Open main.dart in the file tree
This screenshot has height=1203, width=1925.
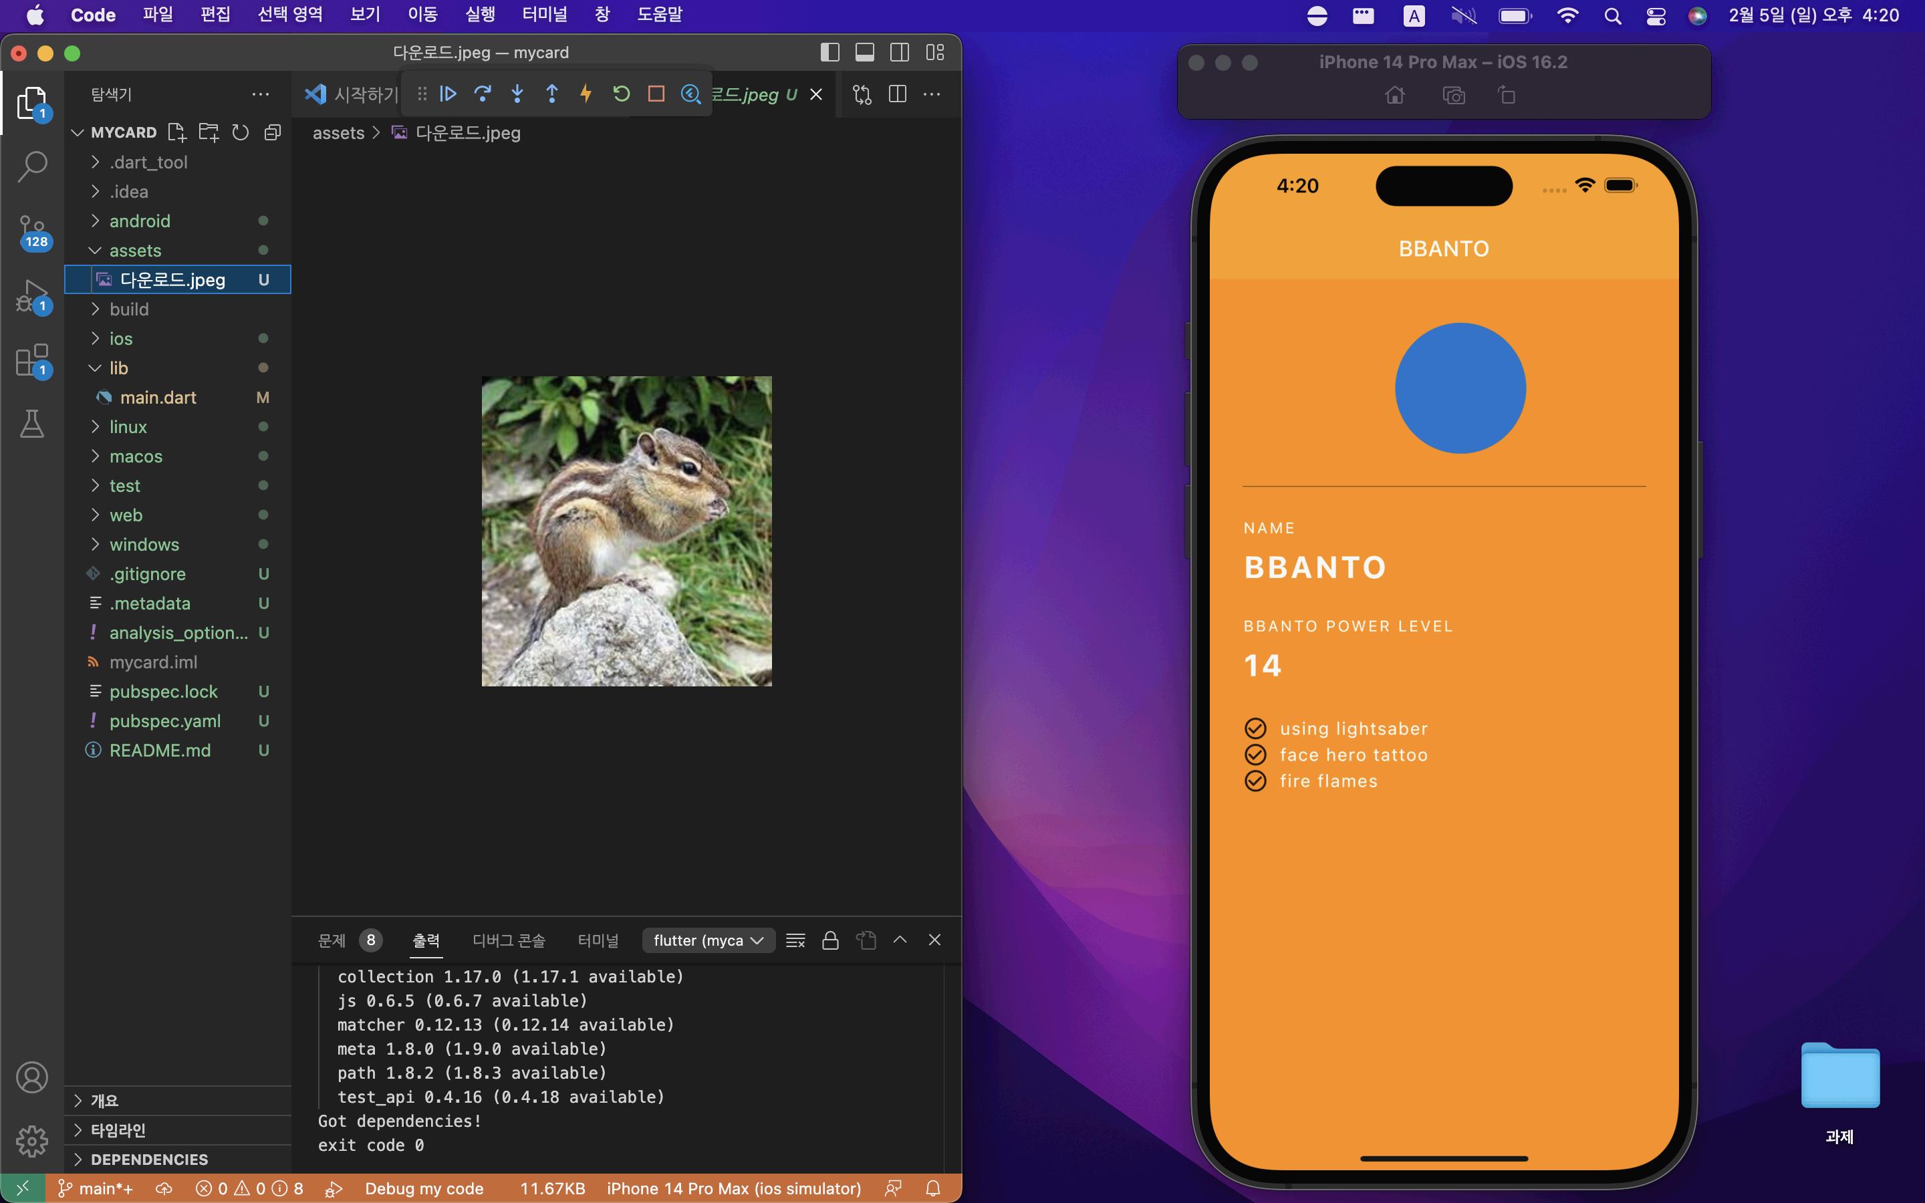(x=177, y=398)
